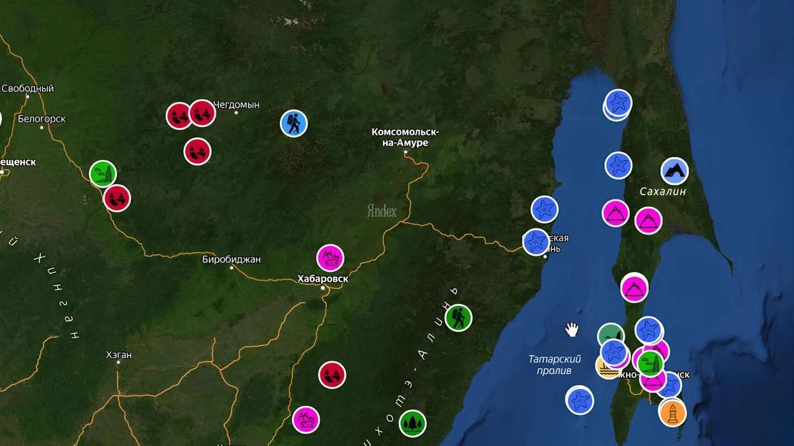This screenshot has height=446, width=794.
Task: Click the Хабаровск city label
Action: (323, 279)
